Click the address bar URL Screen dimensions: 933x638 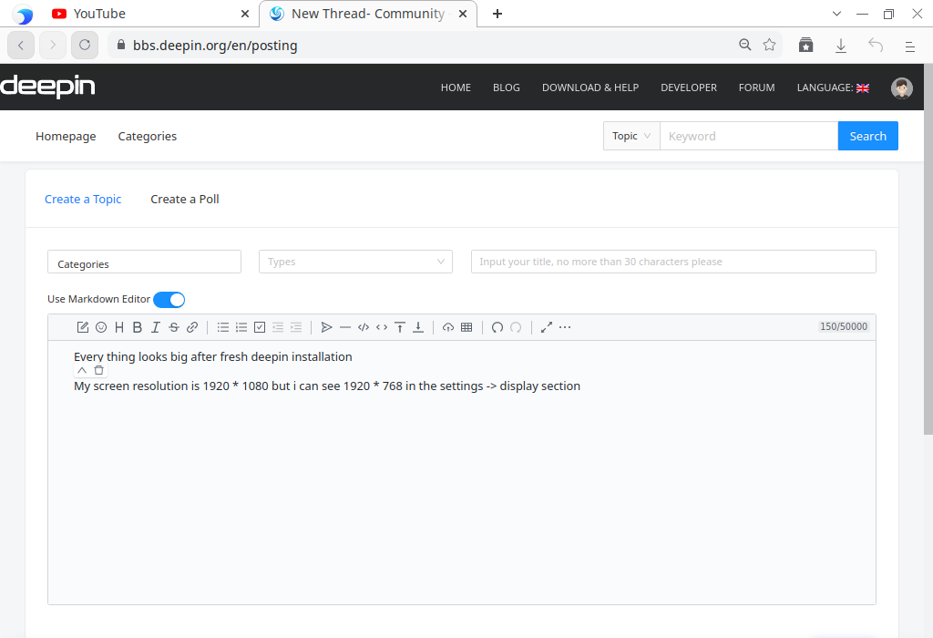pos(215,46)
